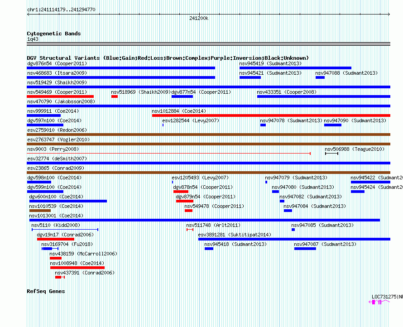This screenshot has width=403, height=327.
Task: Click the dgv878n54 (Cooper2011) red bar
Action: click(181, 192)
